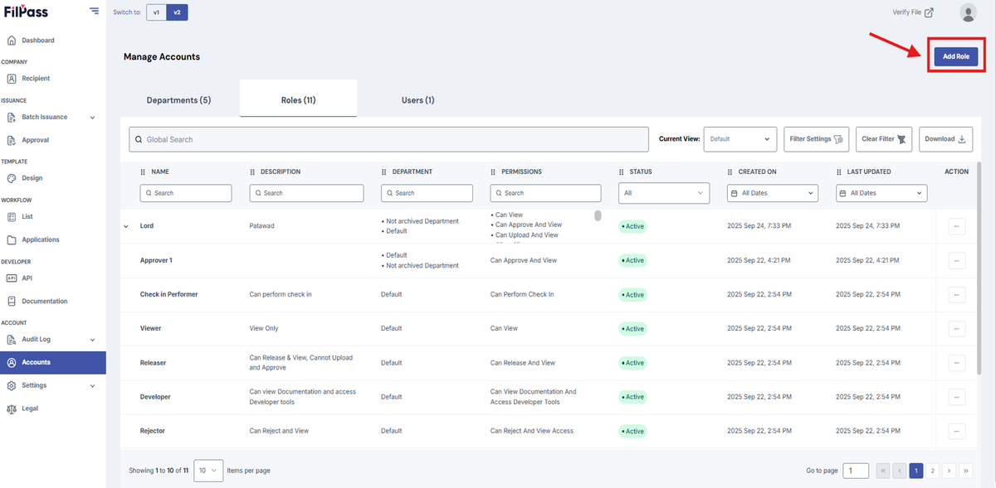Click LAST UPDATED column handle icon

(x=839, y=172)
